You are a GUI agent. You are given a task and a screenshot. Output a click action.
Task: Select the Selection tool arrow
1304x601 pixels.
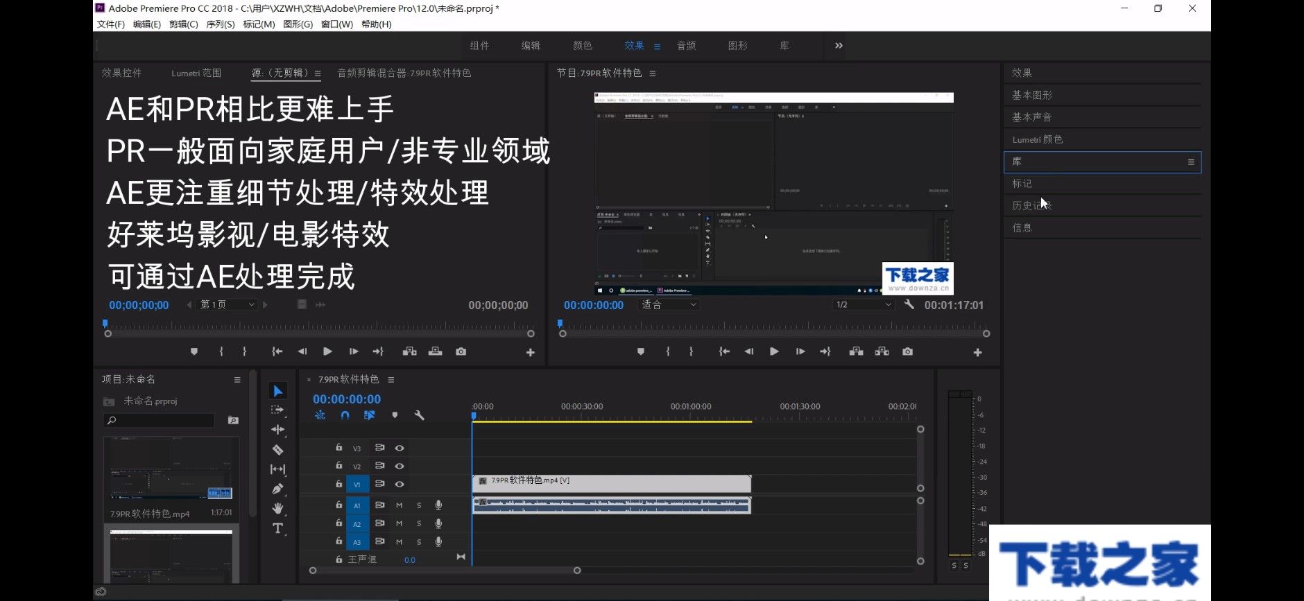pos(277,391)
